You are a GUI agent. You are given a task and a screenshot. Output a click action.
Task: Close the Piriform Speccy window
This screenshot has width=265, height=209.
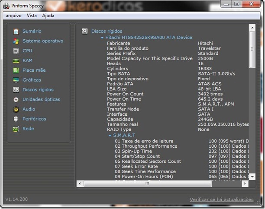[251, 4]
